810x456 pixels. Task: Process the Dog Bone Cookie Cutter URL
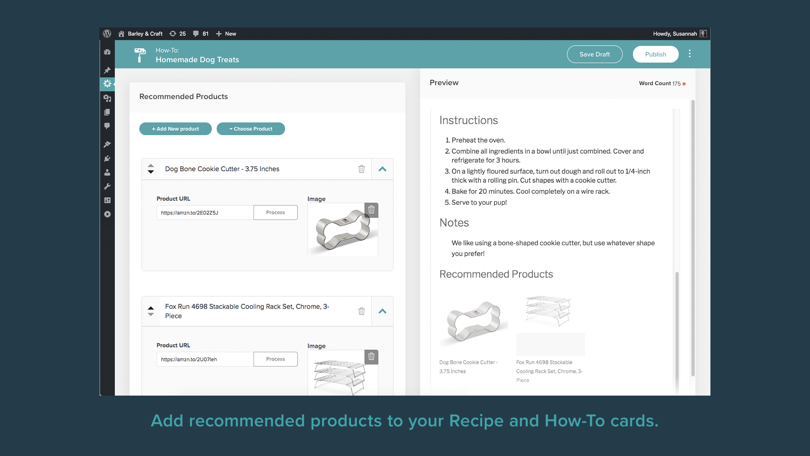(275, 212)
